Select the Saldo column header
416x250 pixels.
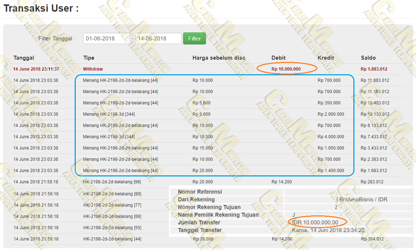(368, 58)
